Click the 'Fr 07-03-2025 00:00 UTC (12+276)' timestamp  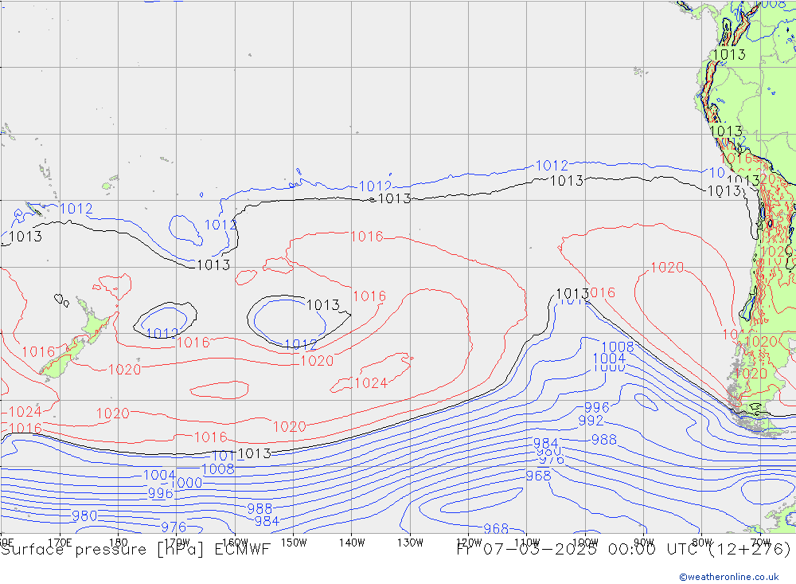click(623, 549)
